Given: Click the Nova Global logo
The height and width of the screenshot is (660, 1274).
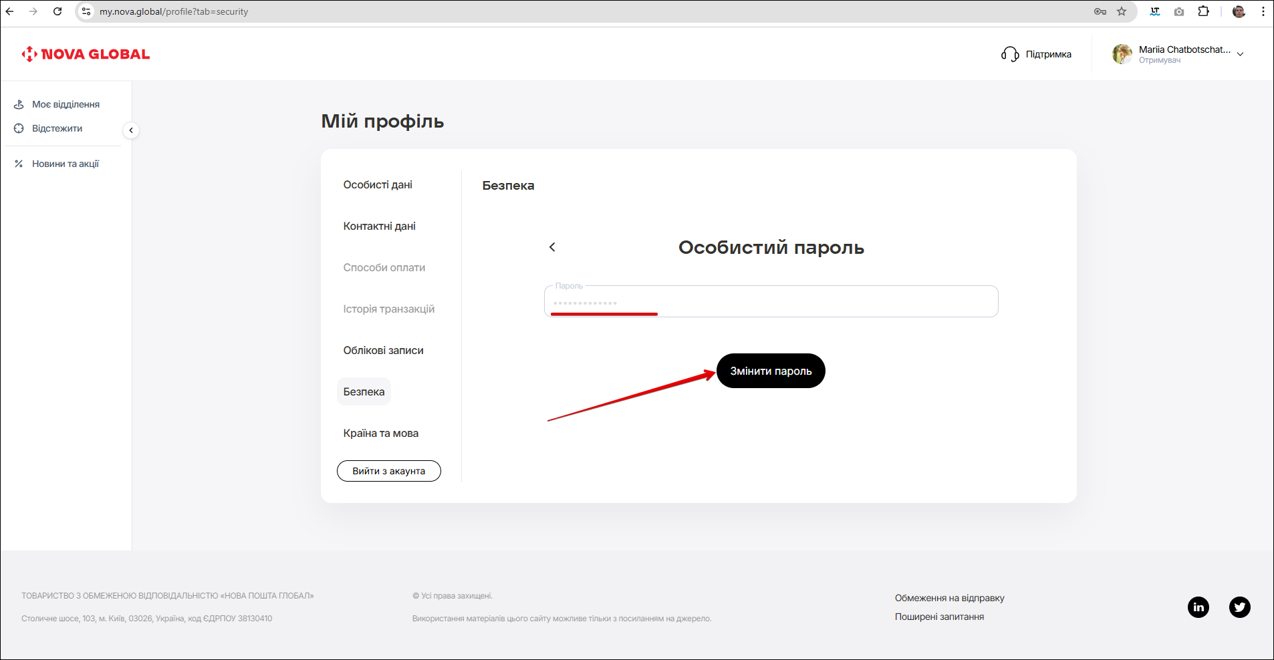Looking at the screenshot, I should coord(86,54).
